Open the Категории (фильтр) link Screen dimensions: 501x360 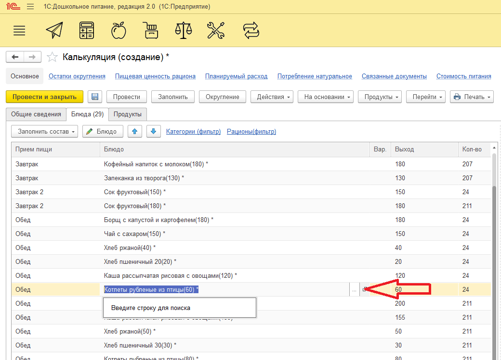(193, 131)
